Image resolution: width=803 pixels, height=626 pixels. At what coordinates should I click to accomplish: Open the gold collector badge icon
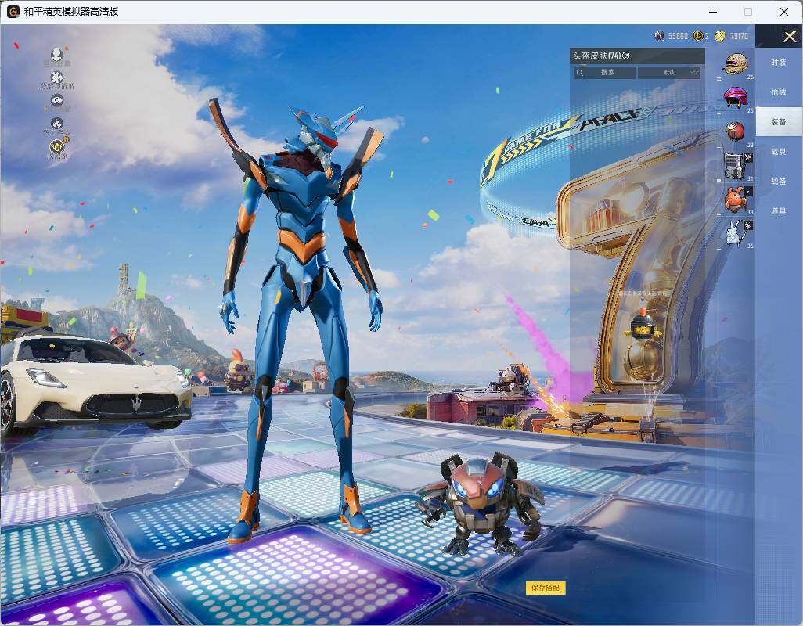pyautogui.click(x=57, y=147)
